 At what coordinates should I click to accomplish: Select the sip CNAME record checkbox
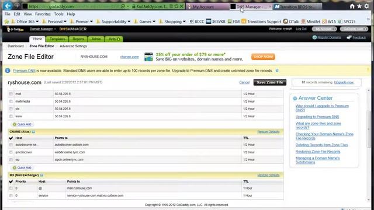(x=11, y=159)
